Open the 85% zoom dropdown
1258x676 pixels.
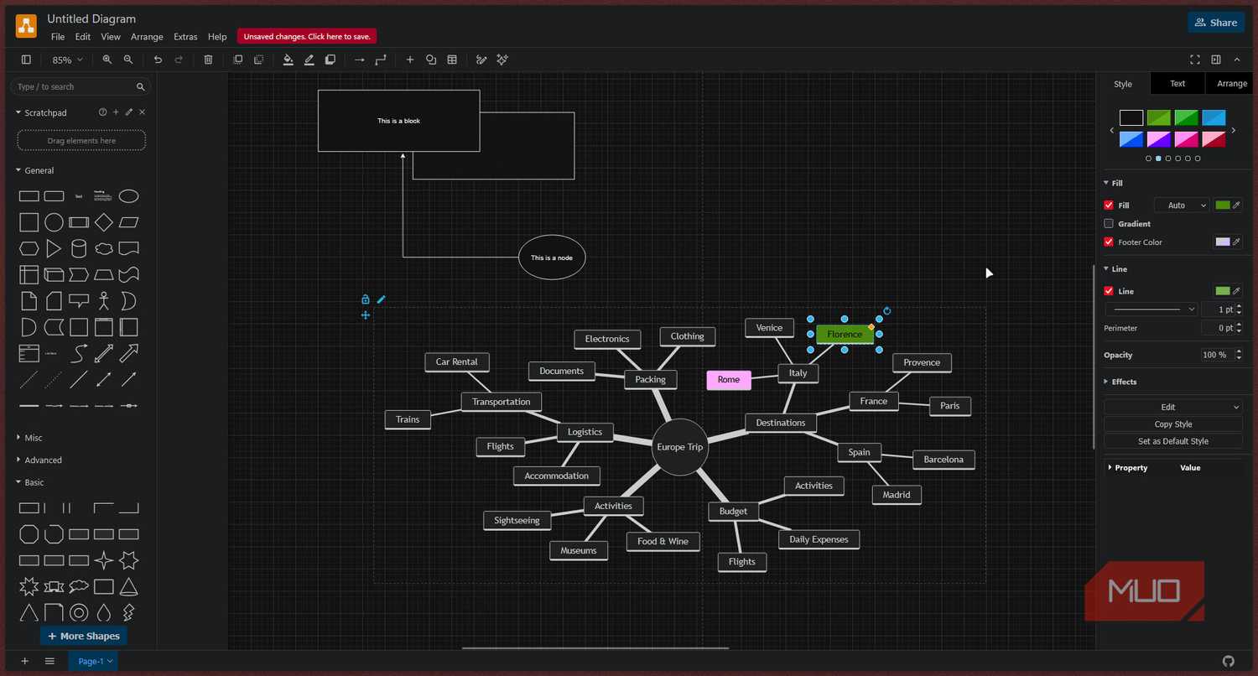[x=67, y=60]
